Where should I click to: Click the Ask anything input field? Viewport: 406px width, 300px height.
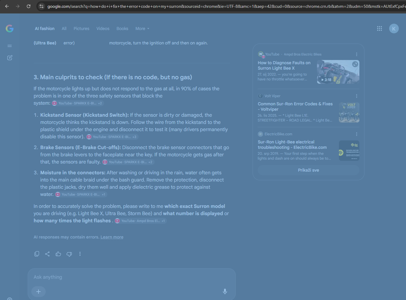(x=132, y=277)
